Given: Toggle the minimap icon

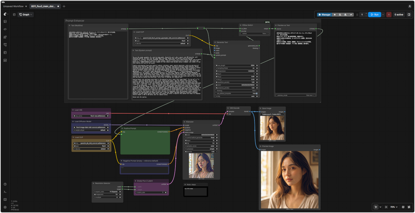Looking at the screenshot, I should pyautogui.click(x=403, y=207).
